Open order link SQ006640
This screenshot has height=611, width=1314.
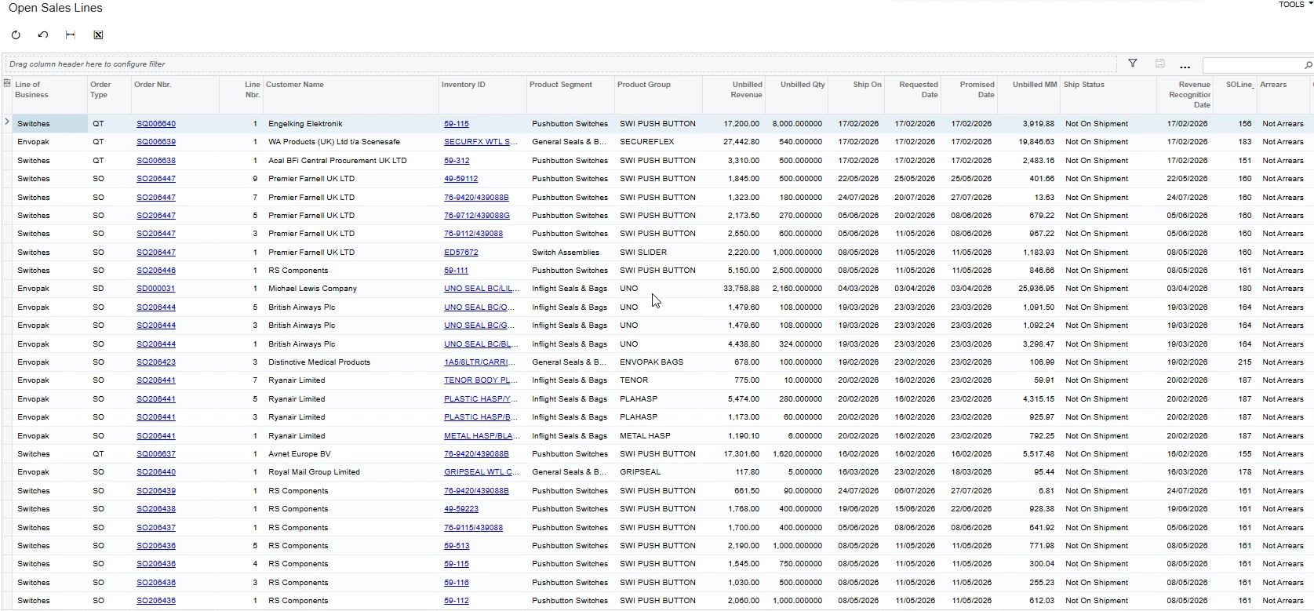(156, 124)
